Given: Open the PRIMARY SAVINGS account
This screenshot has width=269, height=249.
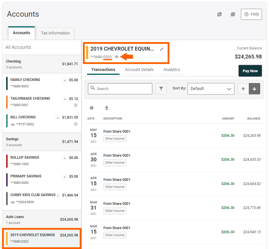Looking at the screenshot, I should pos(42,179).
